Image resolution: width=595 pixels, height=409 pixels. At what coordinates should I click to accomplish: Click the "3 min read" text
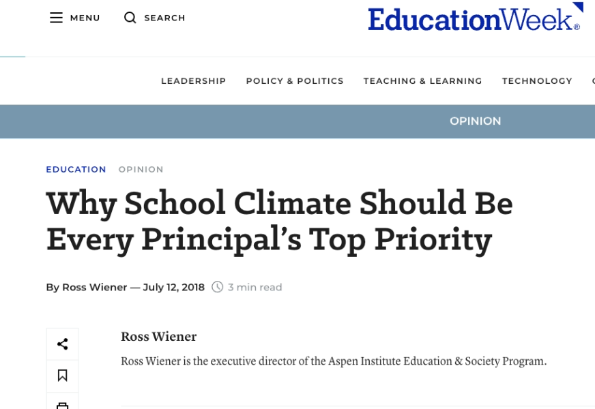(255, 287)
